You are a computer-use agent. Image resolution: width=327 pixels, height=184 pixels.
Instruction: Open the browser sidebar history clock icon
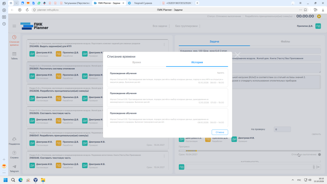point(4,24)
